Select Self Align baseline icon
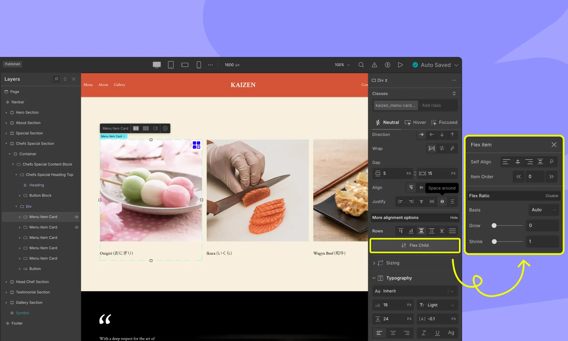Screen dimensions: 568x341 tap(551, 162)
